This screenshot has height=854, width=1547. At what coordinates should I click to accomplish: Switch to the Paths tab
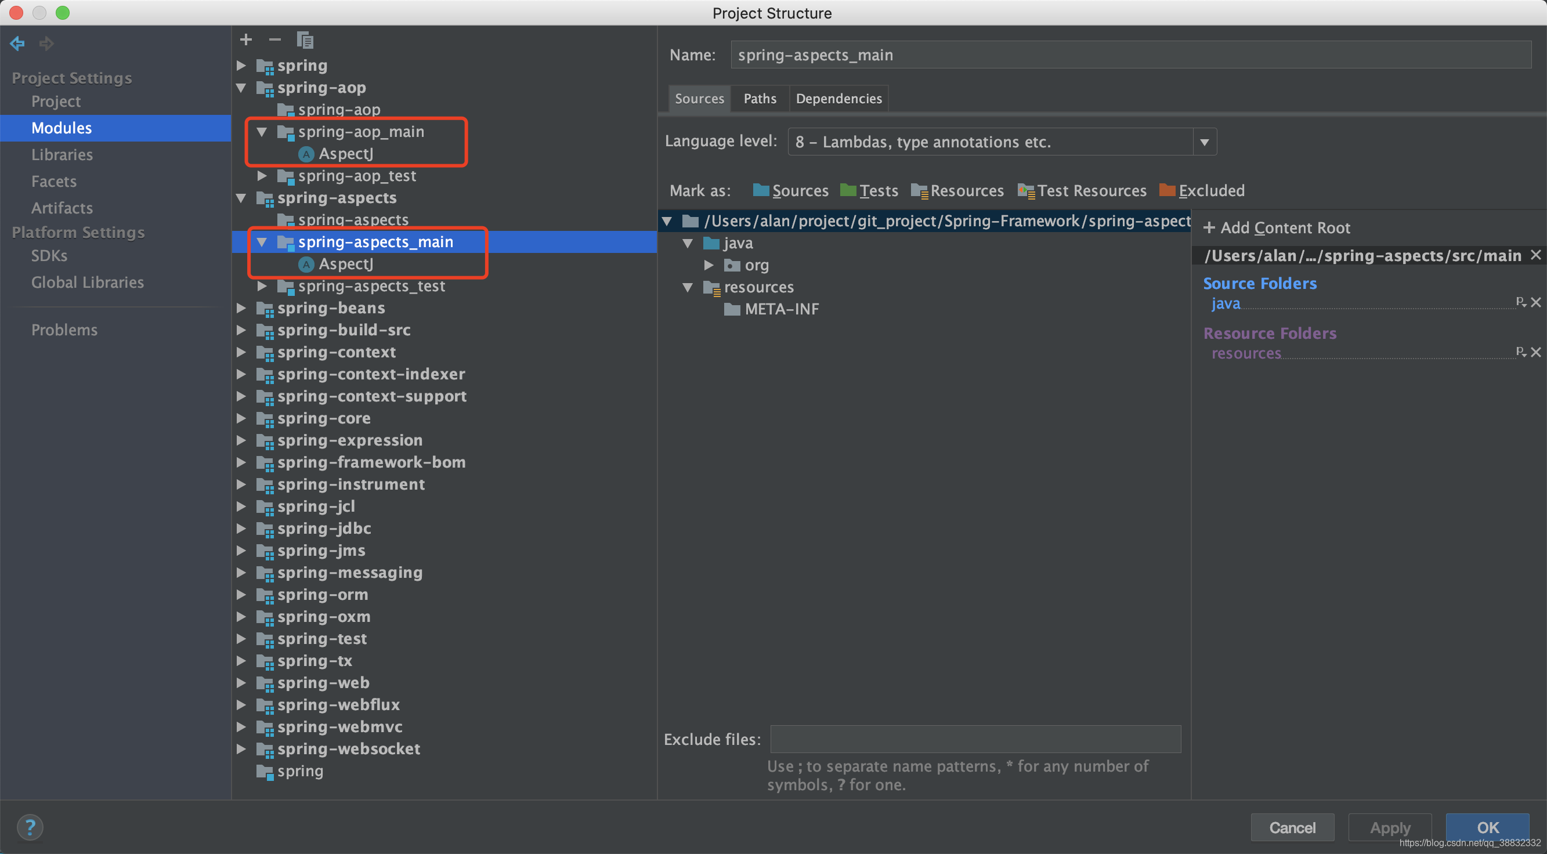(759, 98)
